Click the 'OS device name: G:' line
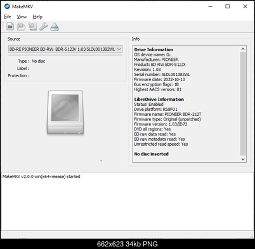This screenshot has width=255, height=249. [x=152, y=54]
